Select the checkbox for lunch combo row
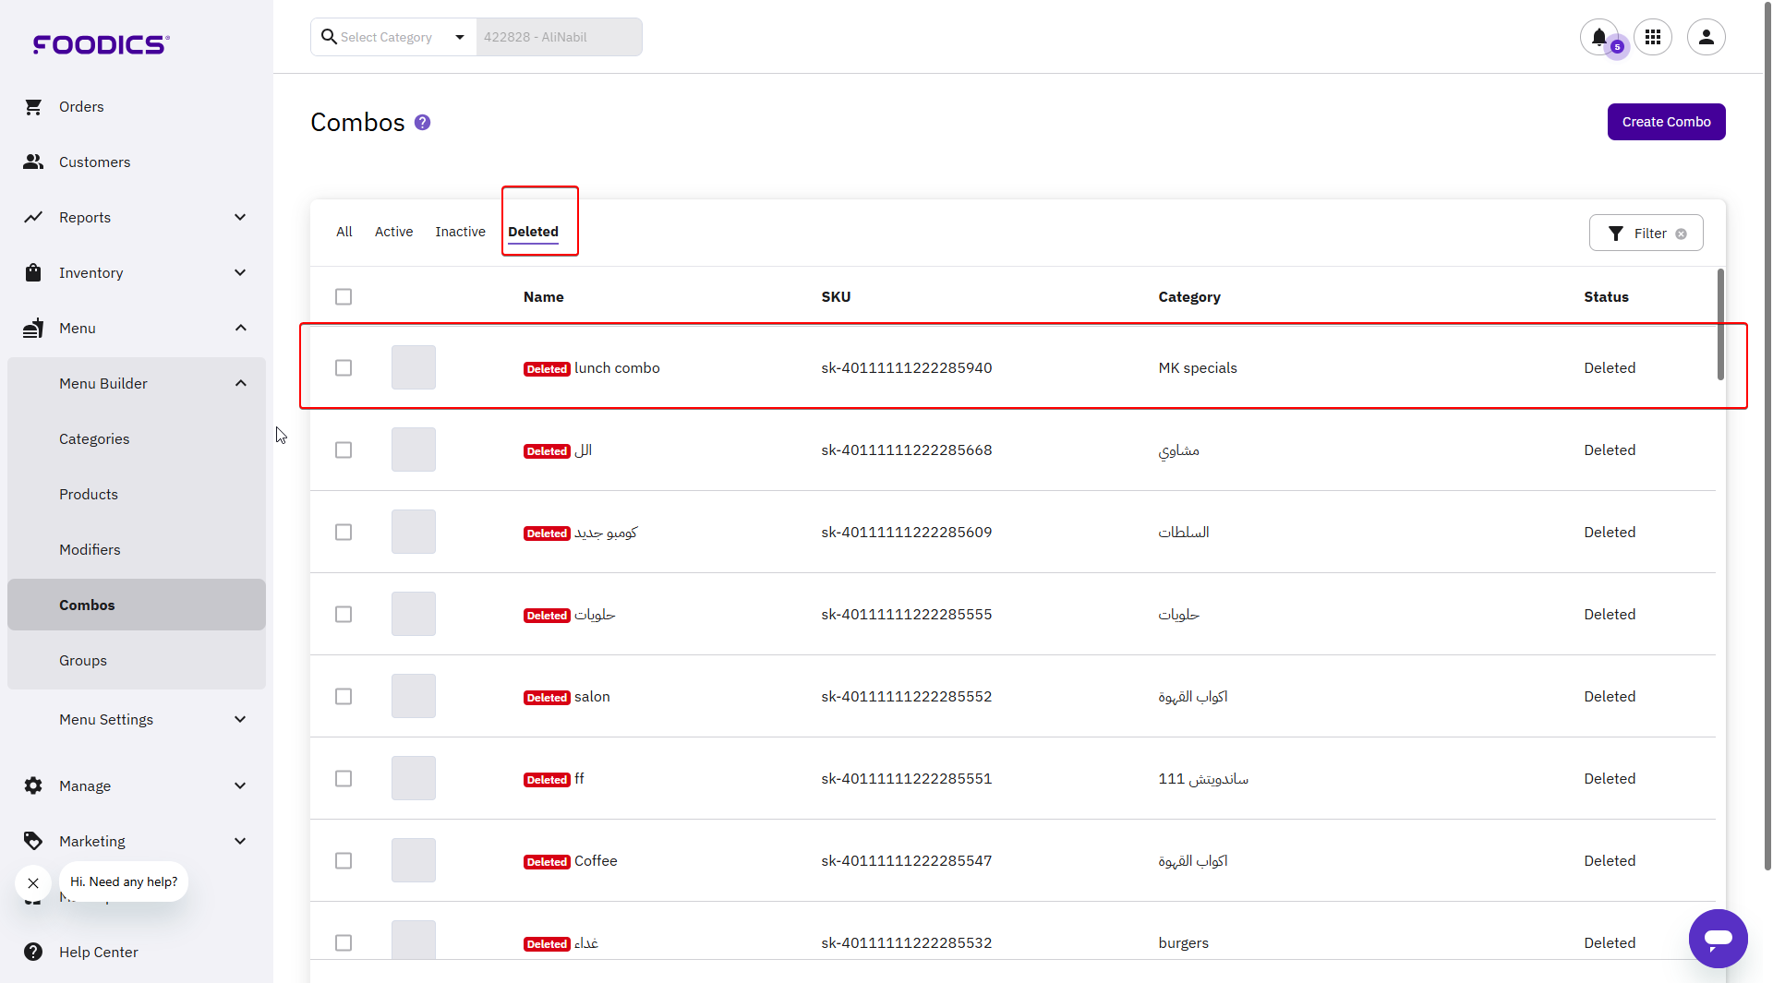1773x983 pixels. tap(344, 368)
